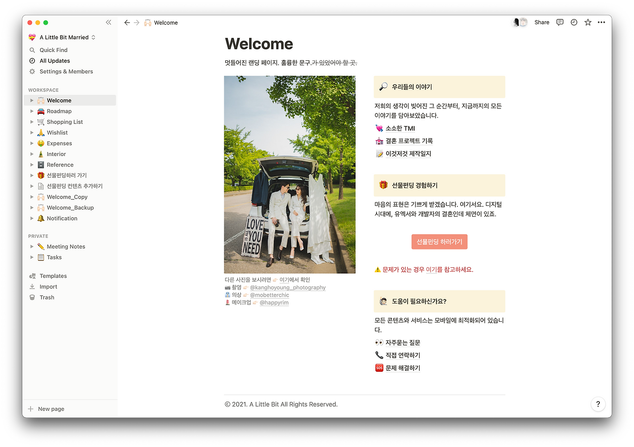Click the wedding photo image
Image resolution: width=634 pixels, height=447 pixels.
290,174
